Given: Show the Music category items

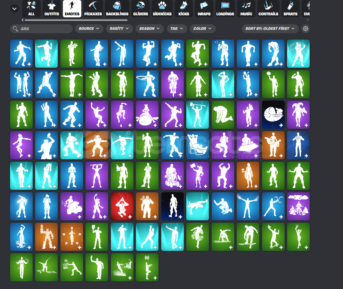Looking at the screenshot, I should click(246, 9).
